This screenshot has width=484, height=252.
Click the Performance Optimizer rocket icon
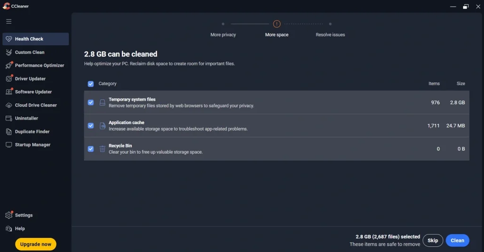click(9, 65)
